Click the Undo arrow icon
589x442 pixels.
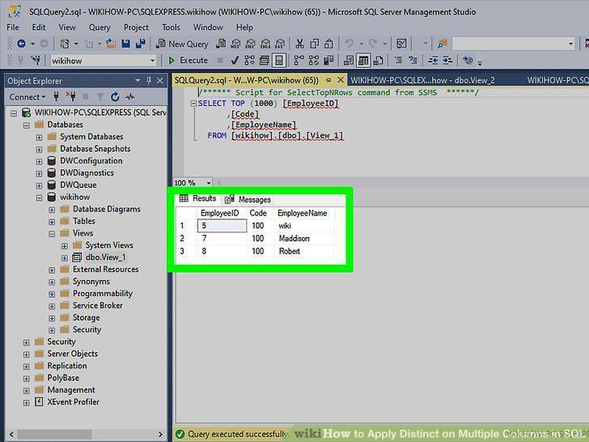point(350,44)
